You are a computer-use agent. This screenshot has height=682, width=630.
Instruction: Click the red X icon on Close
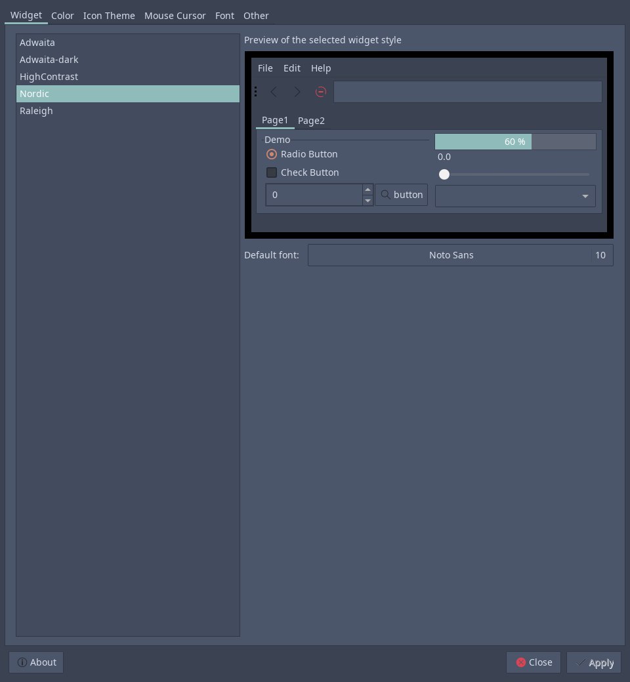pyautogui.click(x=520, y=662)
